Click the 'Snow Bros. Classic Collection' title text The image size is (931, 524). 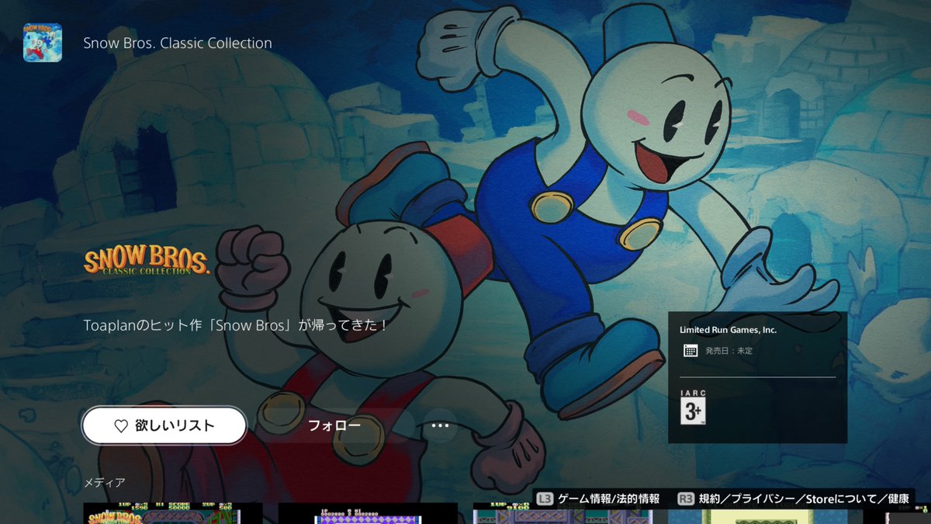(x=178, y=43)
